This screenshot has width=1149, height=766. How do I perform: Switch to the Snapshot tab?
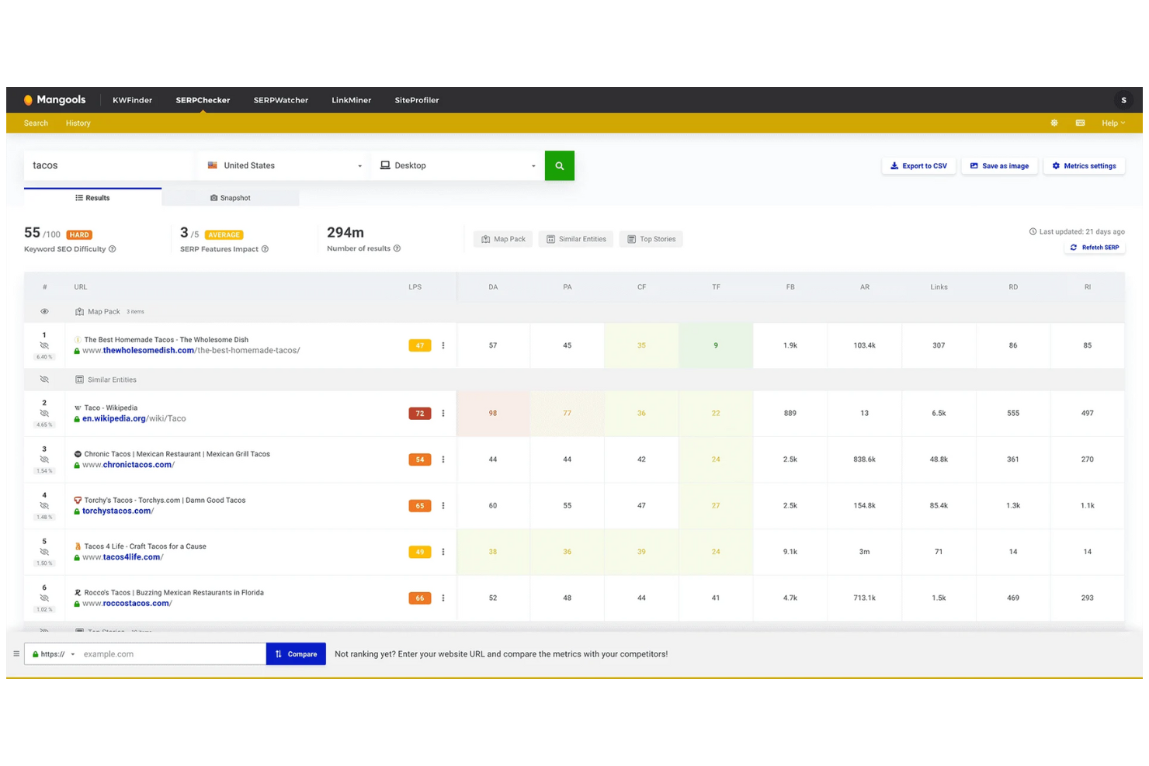coord(231,198)
